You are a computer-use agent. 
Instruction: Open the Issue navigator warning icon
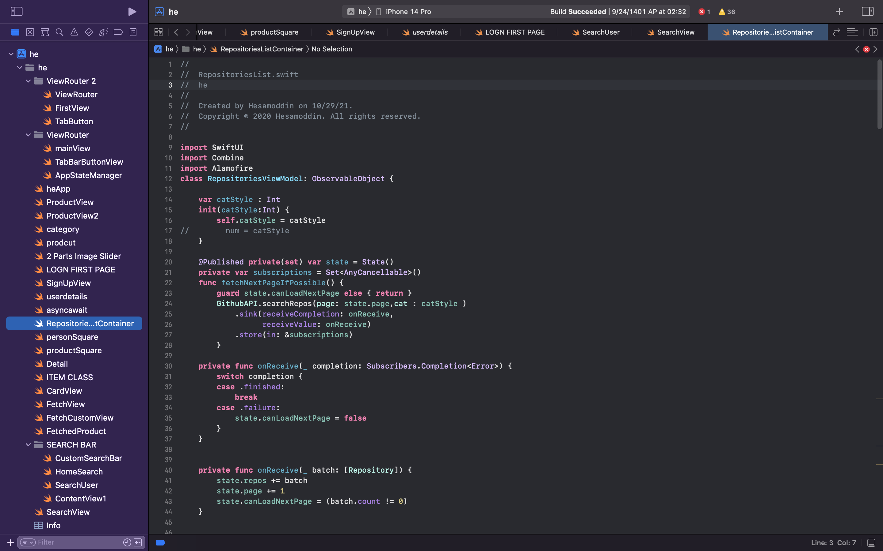click(74, 32)
